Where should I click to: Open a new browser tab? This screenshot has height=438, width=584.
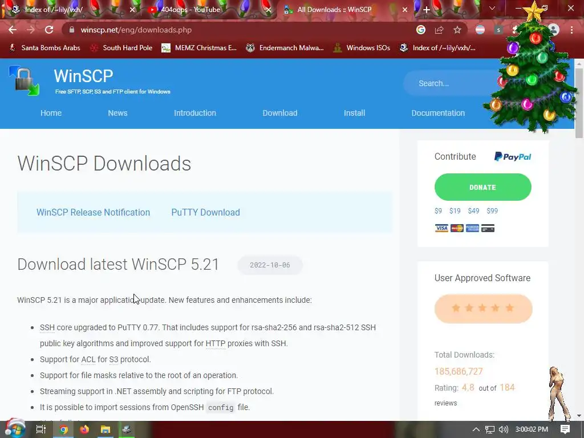click(427, 10)
